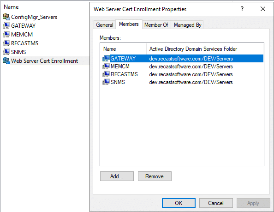Select the MEMCM member row name
The height and width of the screenshot is (212, 274).
tap(120, 67)
